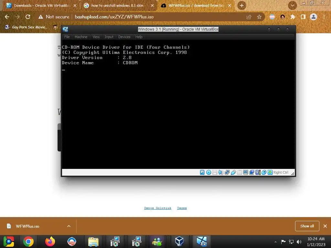Open the Machine menu in VirtualBox
This screenshot has height=248, width=331.
[81, 37]
